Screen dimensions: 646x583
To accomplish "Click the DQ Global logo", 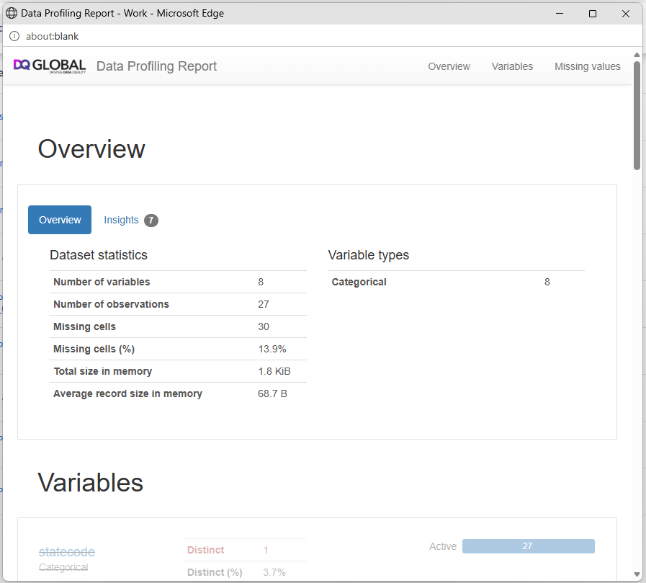I will click(50, 66).
